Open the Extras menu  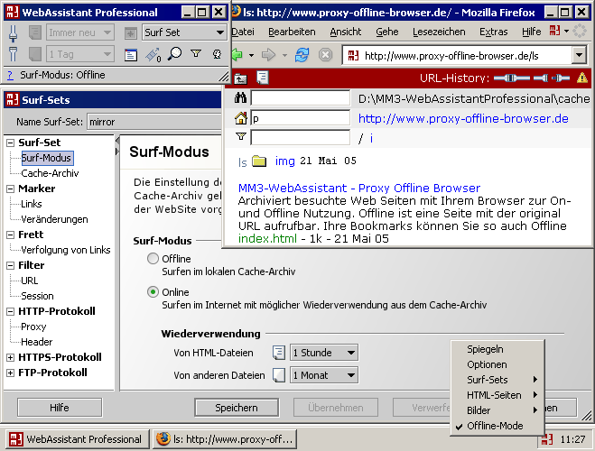(x=493, y=32)
